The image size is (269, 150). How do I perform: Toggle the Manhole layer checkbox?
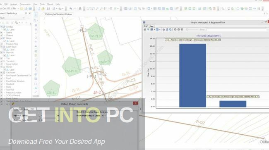(x=1, y=52)
